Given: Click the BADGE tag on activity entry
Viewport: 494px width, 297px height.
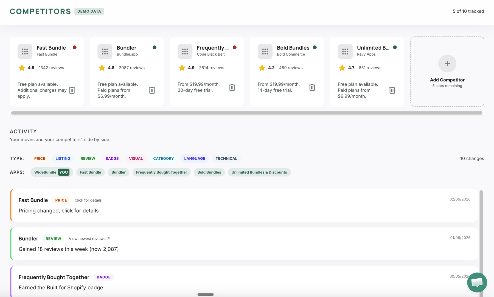Looking at the screenshot, I should point(104,277).
